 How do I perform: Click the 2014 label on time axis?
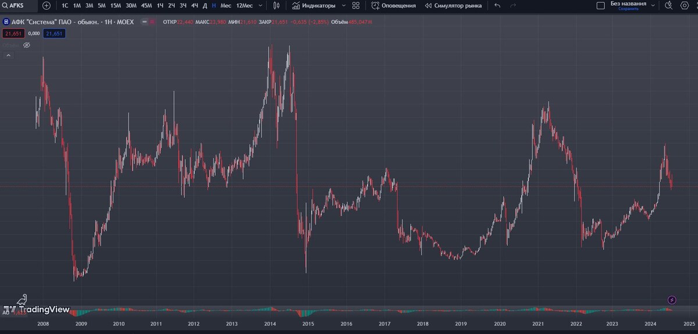click(x=270, y=324)
